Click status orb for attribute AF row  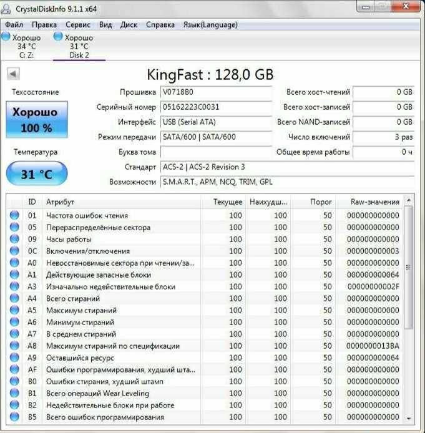(x=14, y=369)
